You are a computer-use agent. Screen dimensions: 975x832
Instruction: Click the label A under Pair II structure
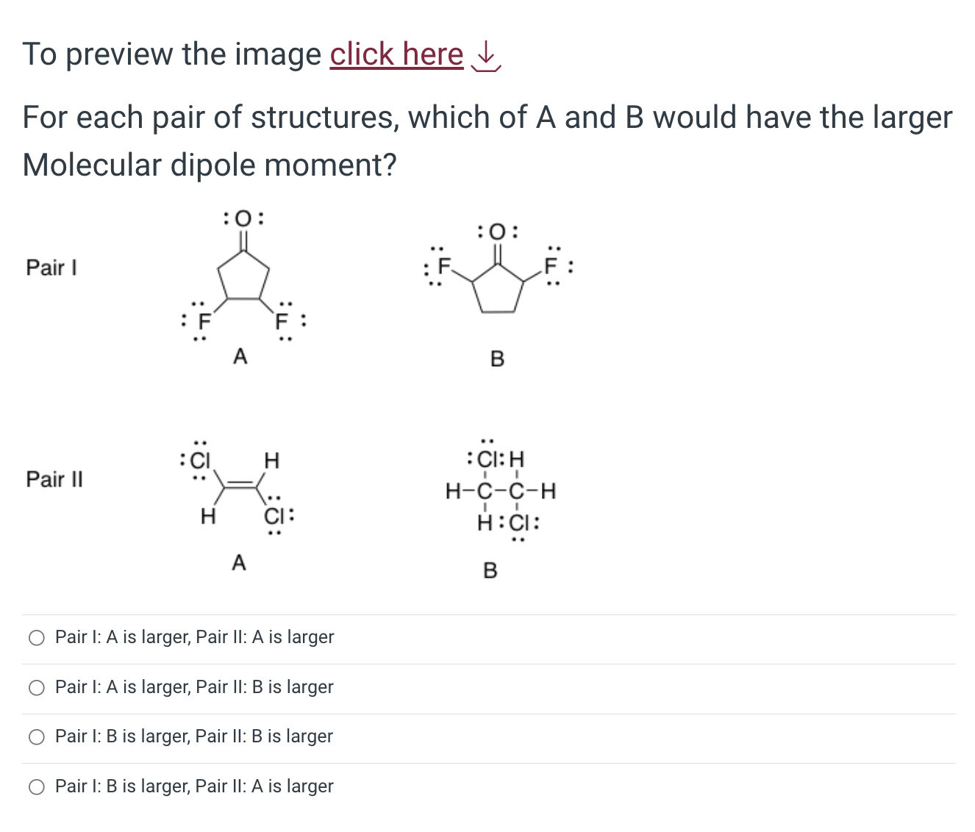(238, 562)
